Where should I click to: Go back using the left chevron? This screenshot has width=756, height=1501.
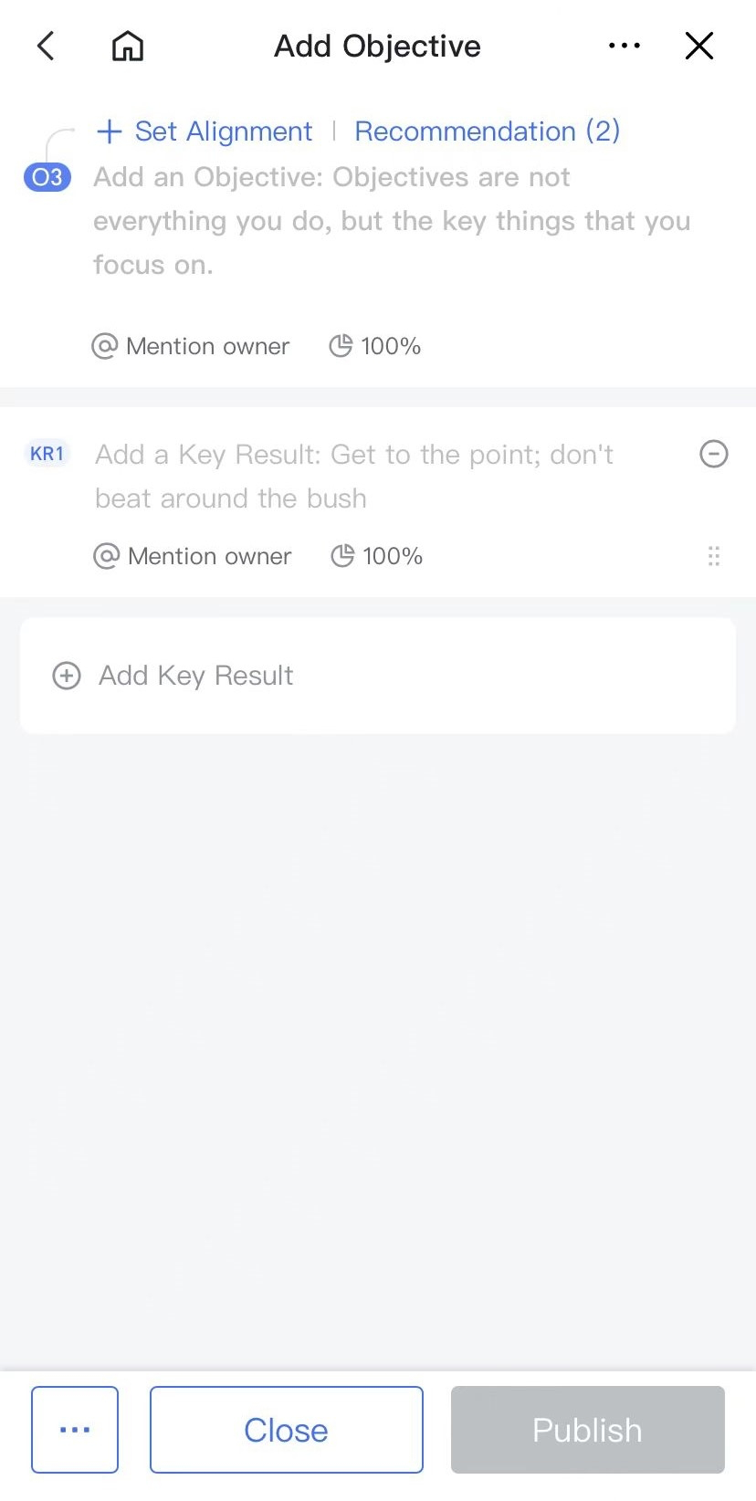pos(46,46)
